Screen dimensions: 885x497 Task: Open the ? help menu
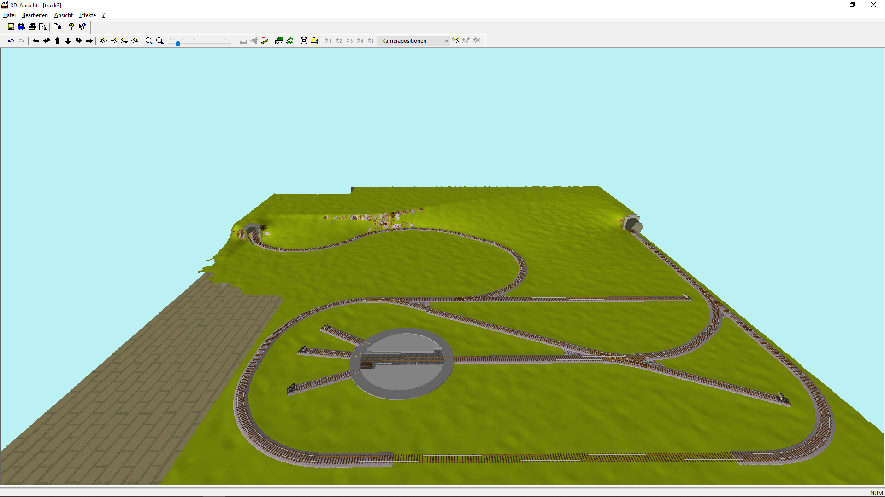[x=104, y=15]
